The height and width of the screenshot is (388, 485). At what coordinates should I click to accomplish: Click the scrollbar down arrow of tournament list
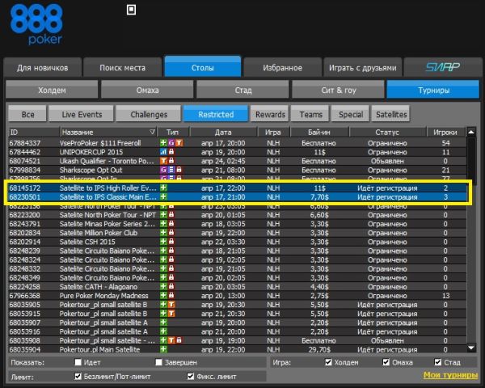471,348
